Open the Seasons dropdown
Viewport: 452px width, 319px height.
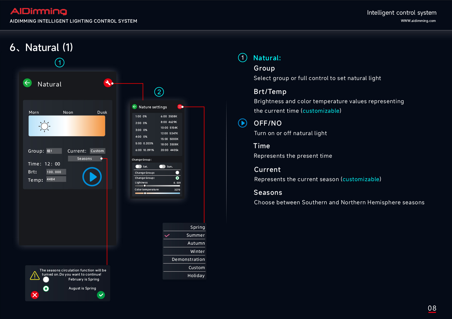pyautogui.click(x=85, y=159)
